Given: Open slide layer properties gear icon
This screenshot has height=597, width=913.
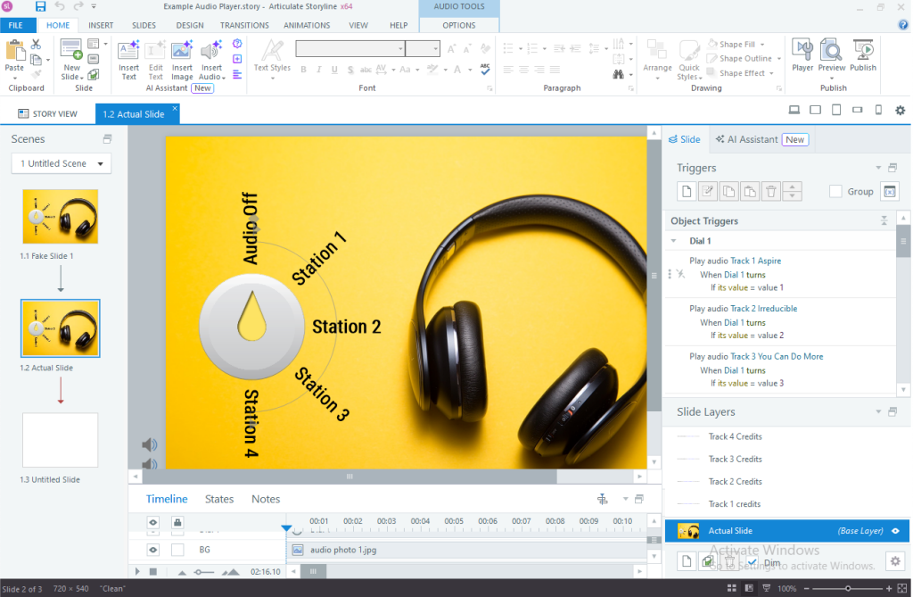Looking at the screenshot, I should tap(895, 560).
